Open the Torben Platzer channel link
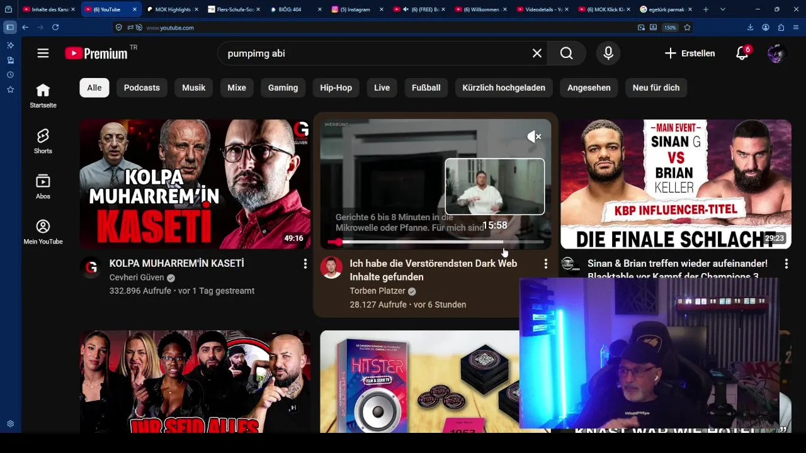Viewport: 806px width, 453px height. (x=378, y=291)
